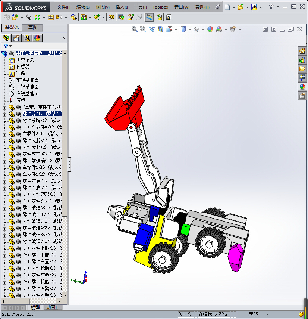Click Zoom to Fit in view toolbar
Image resolution: width=308 pixels, height=319 pixels.
pos(134,29)
